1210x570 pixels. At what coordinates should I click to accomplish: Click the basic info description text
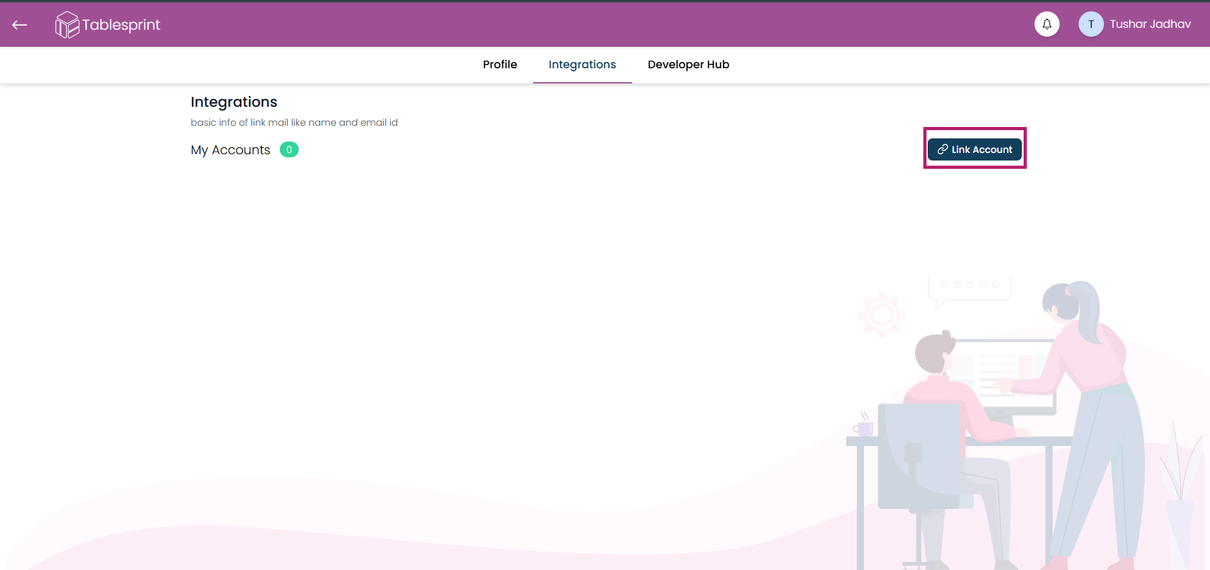(x=294, y=123)
